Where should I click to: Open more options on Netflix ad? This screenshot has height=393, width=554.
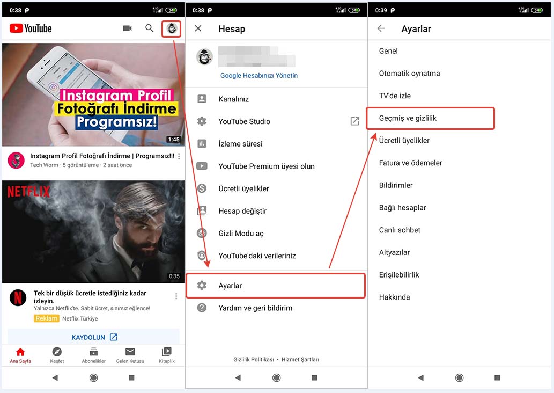point(176,296)
